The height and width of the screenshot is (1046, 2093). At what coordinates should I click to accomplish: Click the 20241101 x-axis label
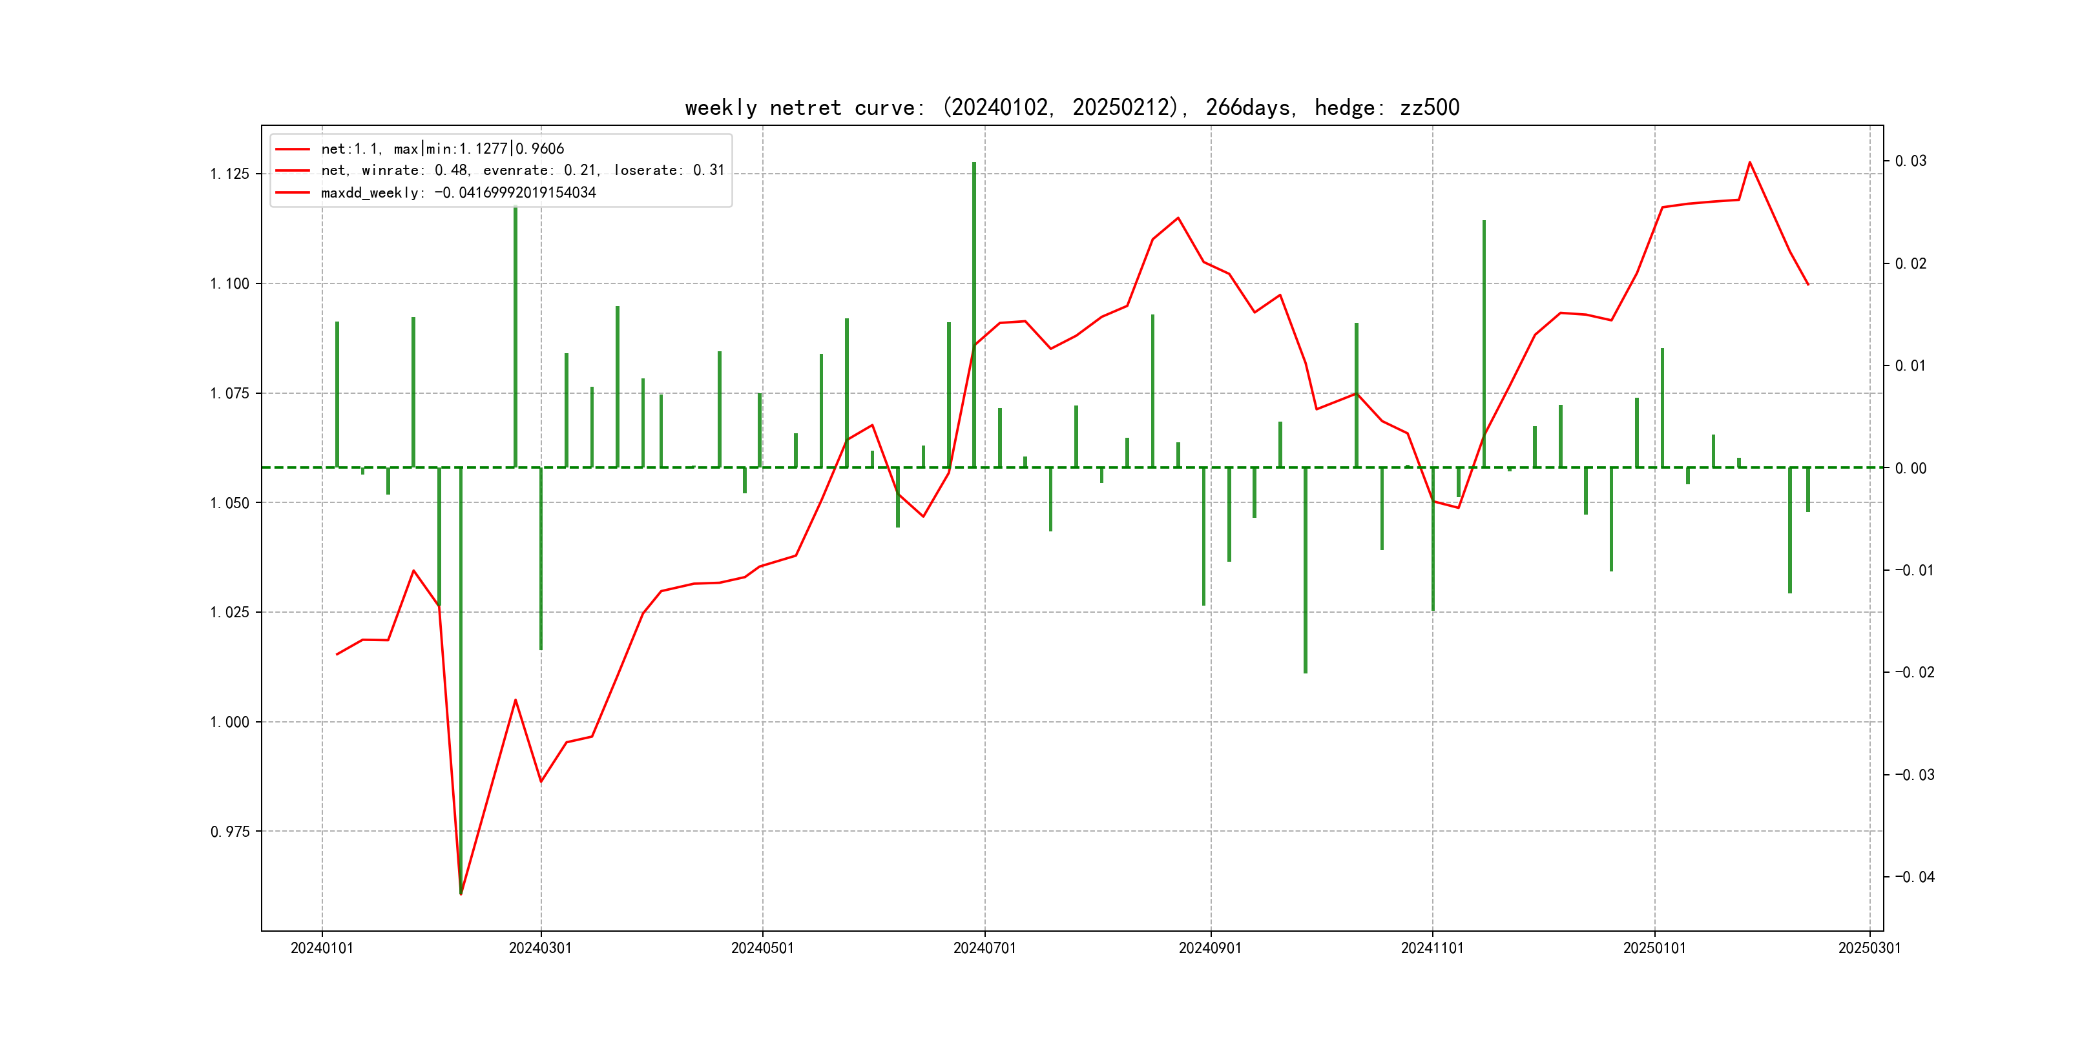1432,948
